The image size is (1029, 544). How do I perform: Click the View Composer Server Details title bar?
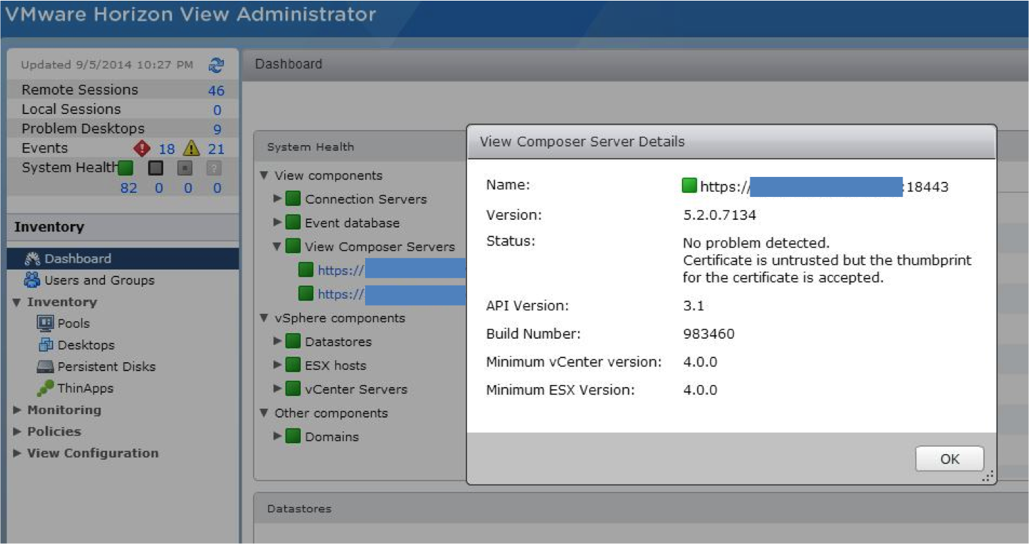(732, 142)
